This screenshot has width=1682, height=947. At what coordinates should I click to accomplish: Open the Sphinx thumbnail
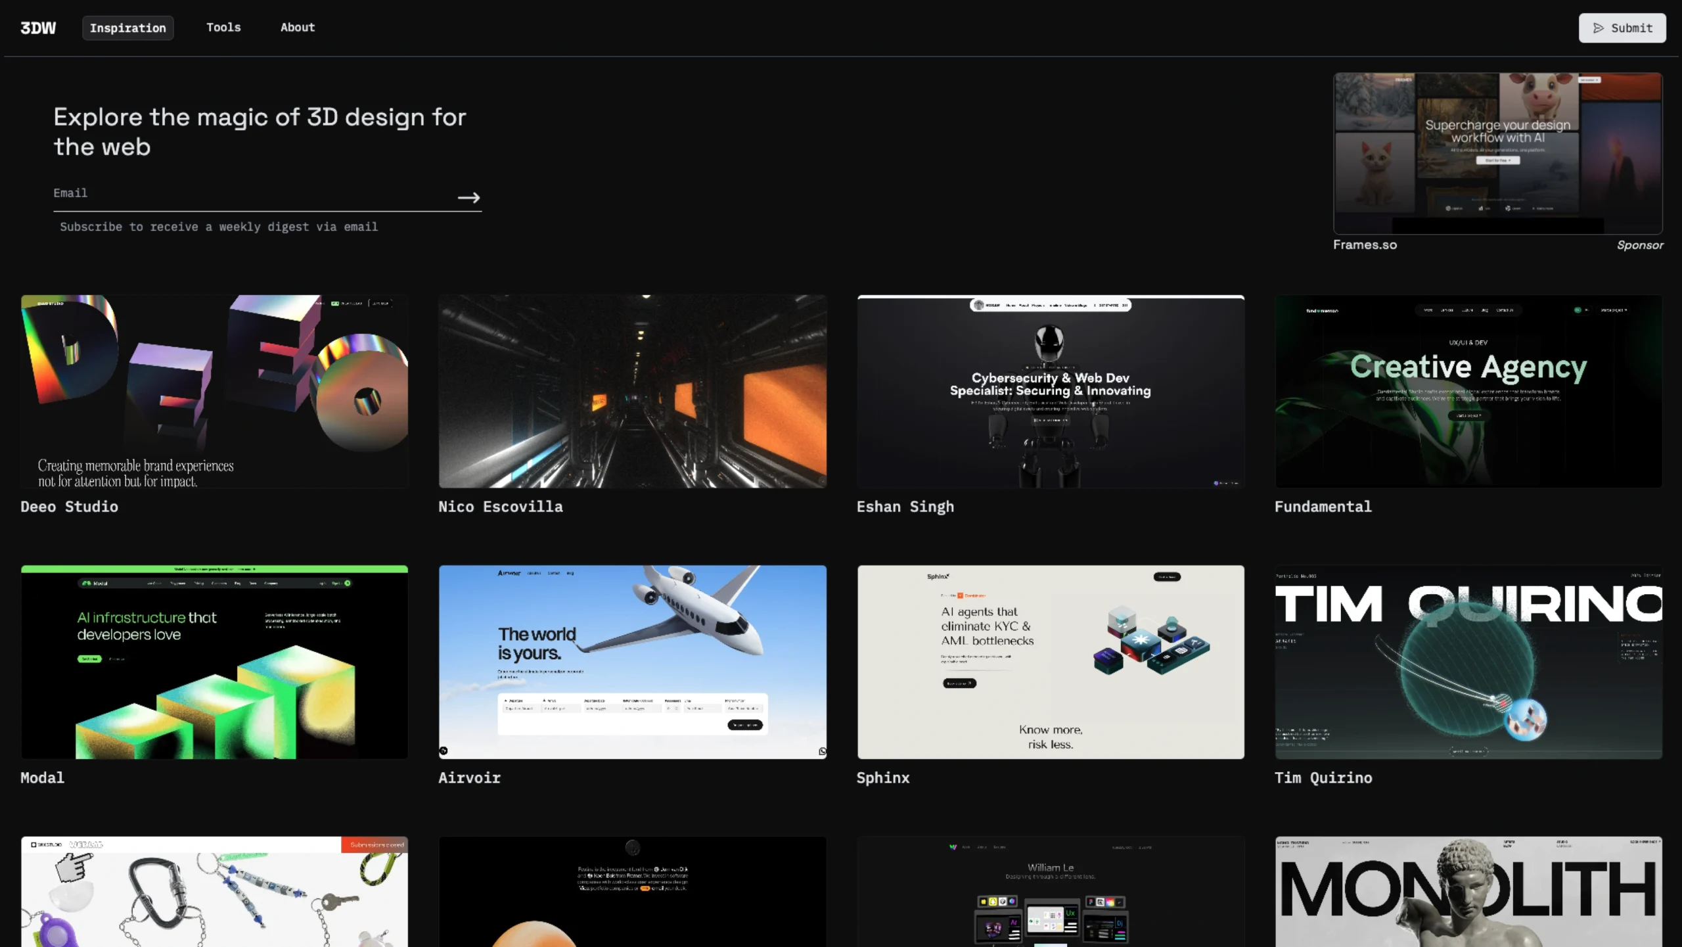coord(1051,662)
